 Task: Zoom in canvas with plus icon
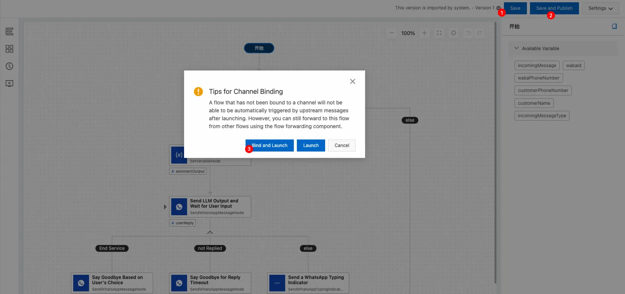[x=424, y=33]
